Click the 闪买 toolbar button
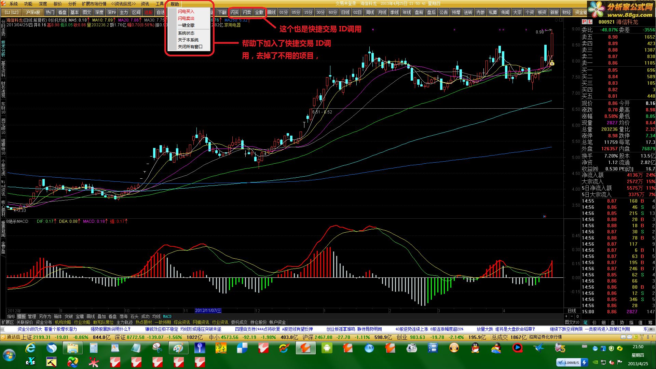This screenshot has width=656, height=369. coord(235,12)
